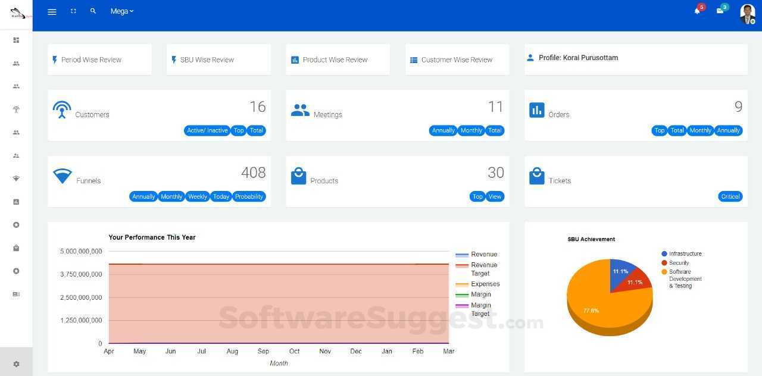Switch to Product Wise Review
The image size is (762, 376).
pos(335,59)
